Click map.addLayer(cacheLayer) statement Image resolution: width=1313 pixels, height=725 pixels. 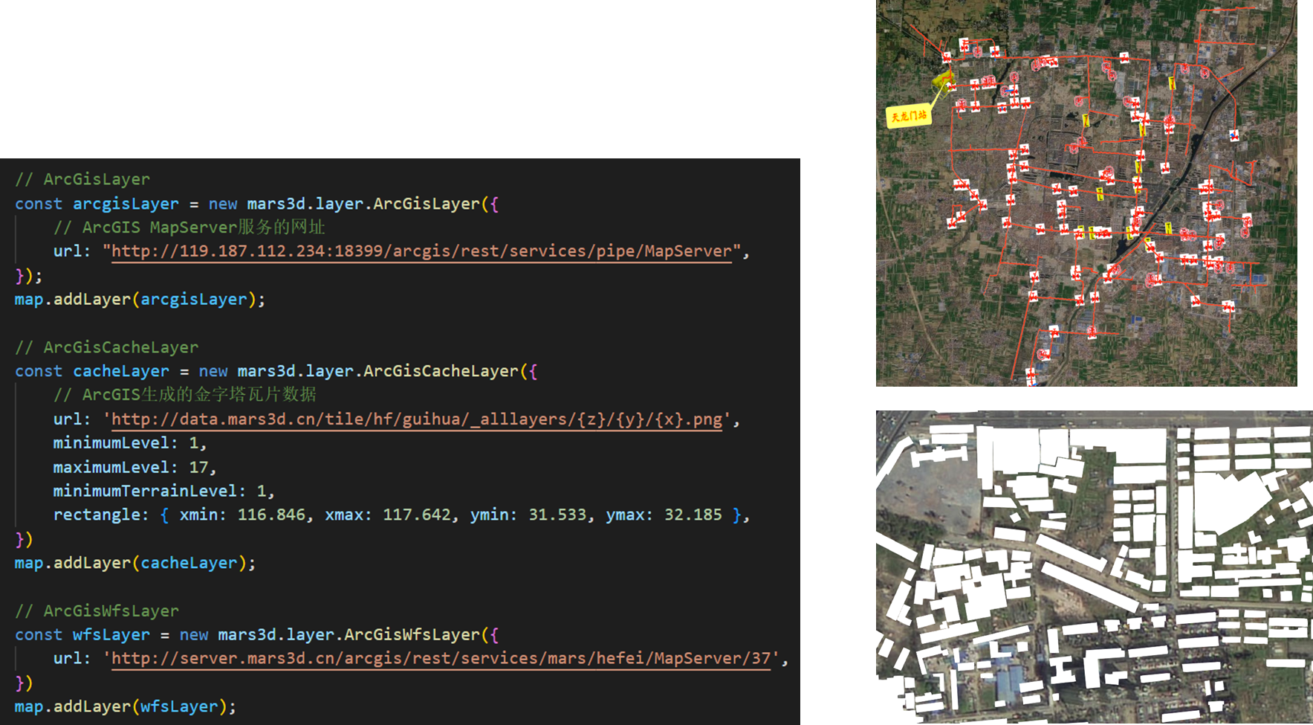[134, 564]
